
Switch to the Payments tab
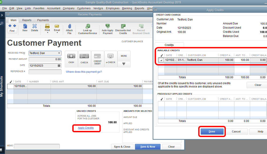click(x=43, y=20)
